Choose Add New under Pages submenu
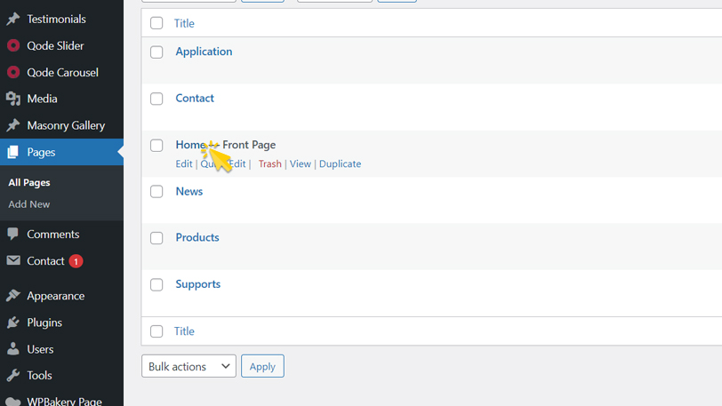 pyautogui.click(x=29, y=204)
